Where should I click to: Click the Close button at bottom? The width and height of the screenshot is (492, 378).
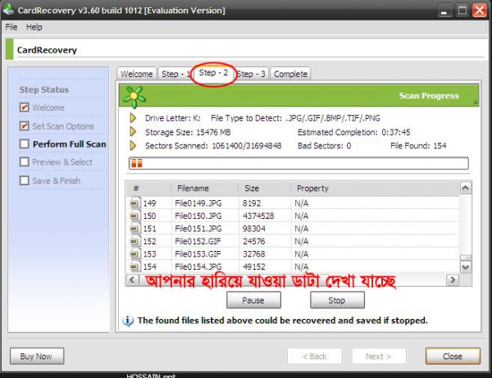[453, 356]
